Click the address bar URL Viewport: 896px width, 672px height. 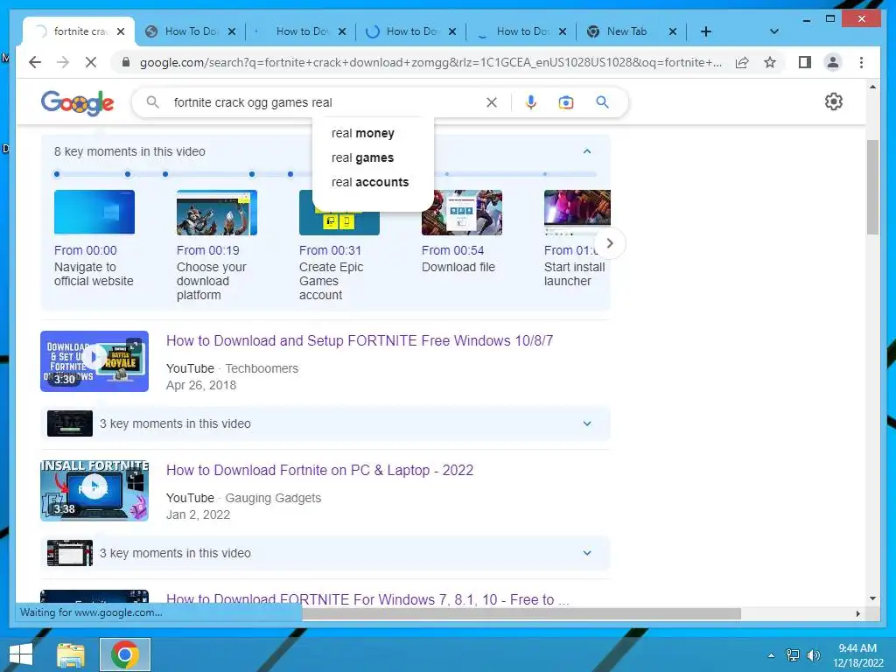tap(430, 62)
